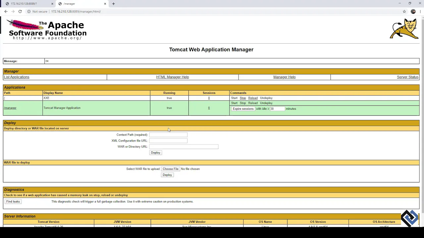This screenshot has height=238, width=424.
Task: Click the Tomcat Version column header
Action: coord(48,222)
